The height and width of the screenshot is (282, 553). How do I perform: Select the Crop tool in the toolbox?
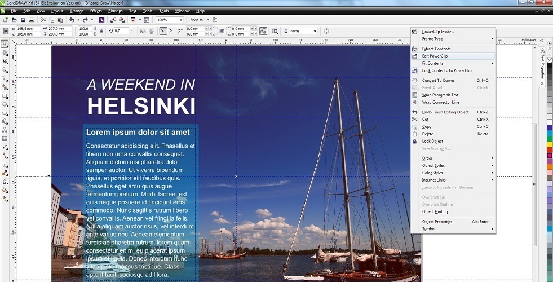(x=5, y=61)
